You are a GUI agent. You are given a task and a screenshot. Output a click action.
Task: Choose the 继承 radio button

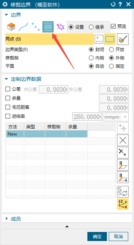(x=91, y=27)
